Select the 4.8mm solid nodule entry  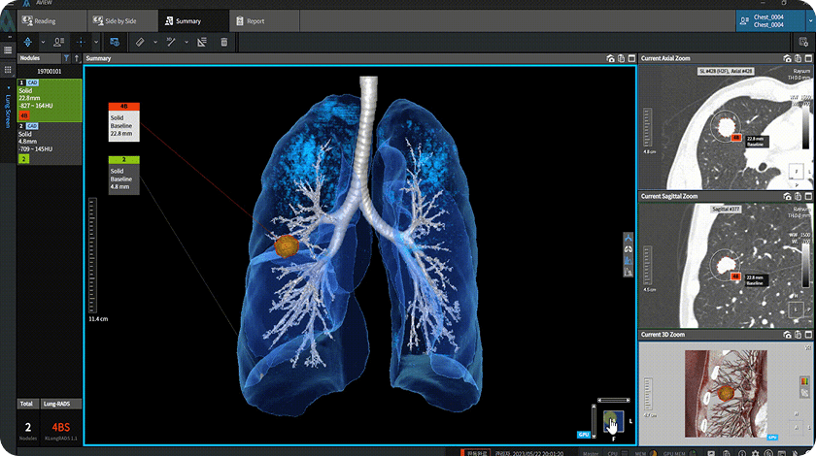[49, 143]
